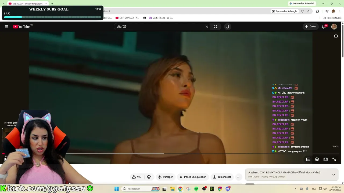The height and width of the screenshot is (193, 344).
Task: Open the Gartic Phone bookmark
Action: click(161, 18)
